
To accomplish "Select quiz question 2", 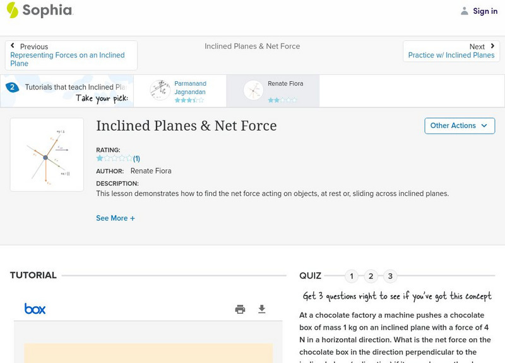I will click(x=371, y=276).
